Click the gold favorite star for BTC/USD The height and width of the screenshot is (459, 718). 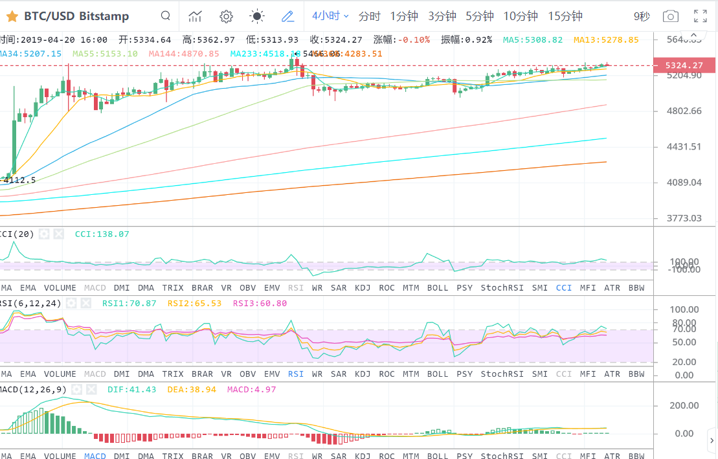[12, 16]
